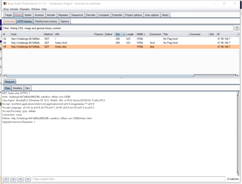Select the WebSockets history sub-tab
Image resolution: width=242 pixels, height=184 pixels.
coord(46,22)
